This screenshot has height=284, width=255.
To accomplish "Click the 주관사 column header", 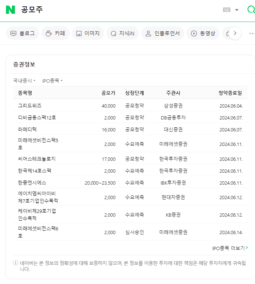I will 173,93.
